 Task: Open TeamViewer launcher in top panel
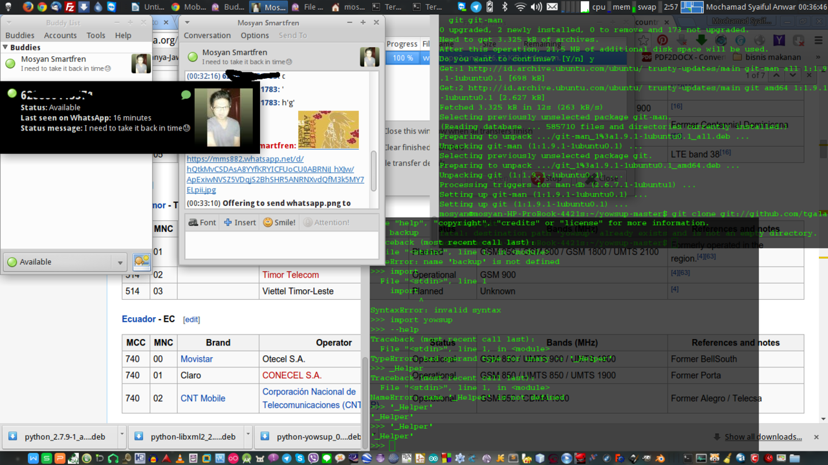pyautogui.click(x=112, y=7)
